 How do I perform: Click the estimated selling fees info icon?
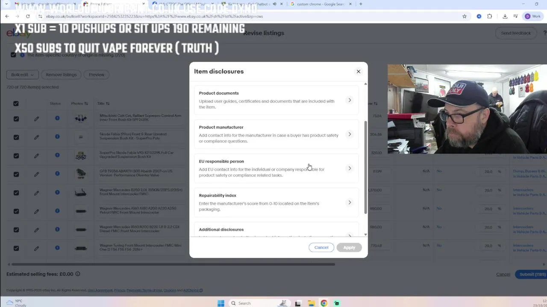pos(78,274)
